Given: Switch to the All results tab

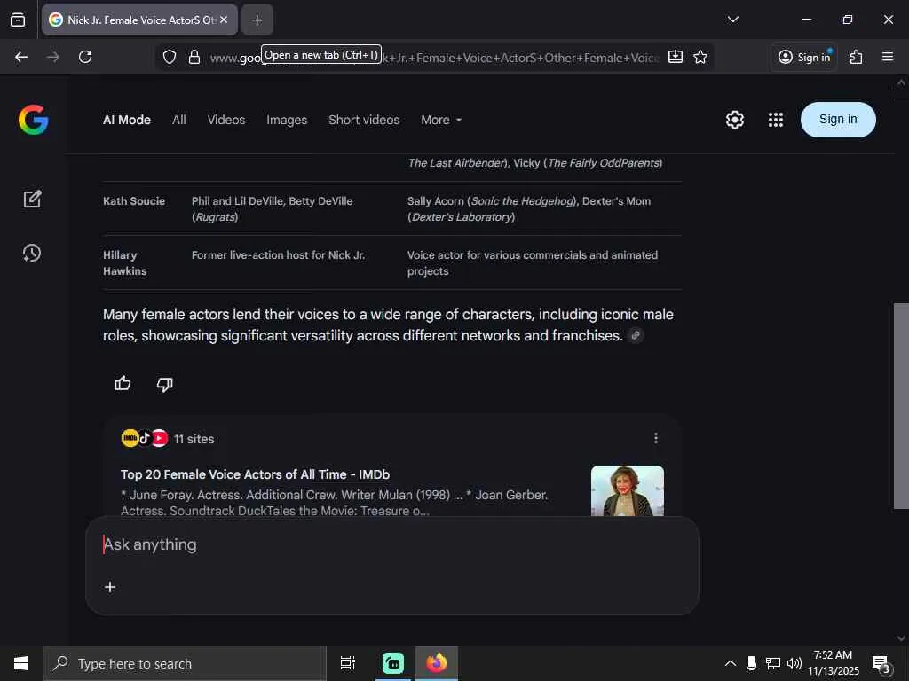Looking at the screenshot, I should click(179, 120).
